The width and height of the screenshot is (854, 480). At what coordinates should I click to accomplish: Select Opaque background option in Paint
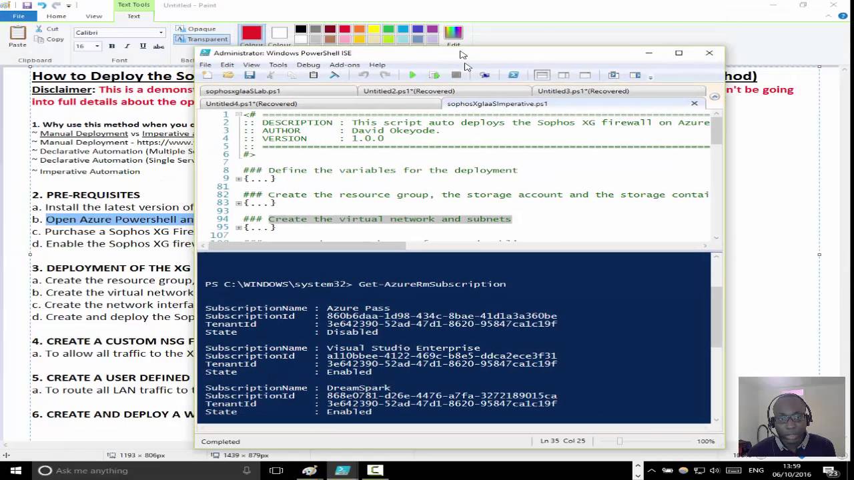point(196,29)
